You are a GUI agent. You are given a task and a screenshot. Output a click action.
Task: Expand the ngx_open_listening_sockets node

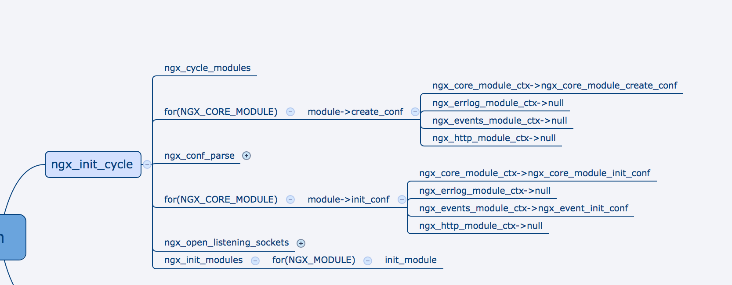(301, 243)
